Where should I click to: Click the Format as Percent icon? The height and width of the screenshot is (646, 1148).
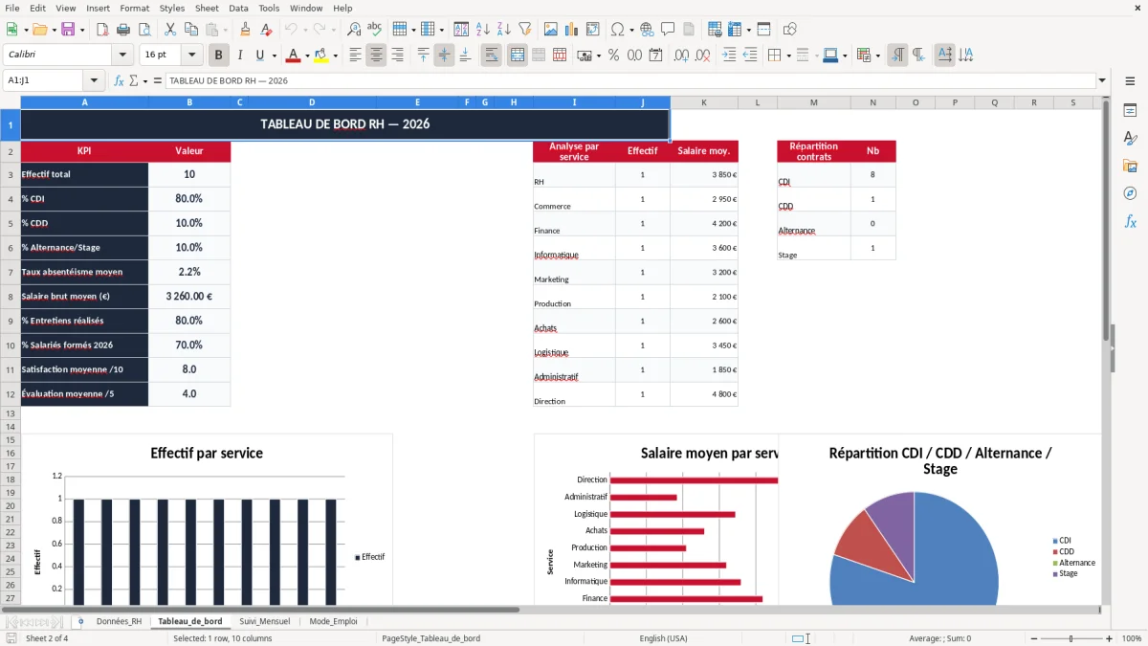[613, 56]
